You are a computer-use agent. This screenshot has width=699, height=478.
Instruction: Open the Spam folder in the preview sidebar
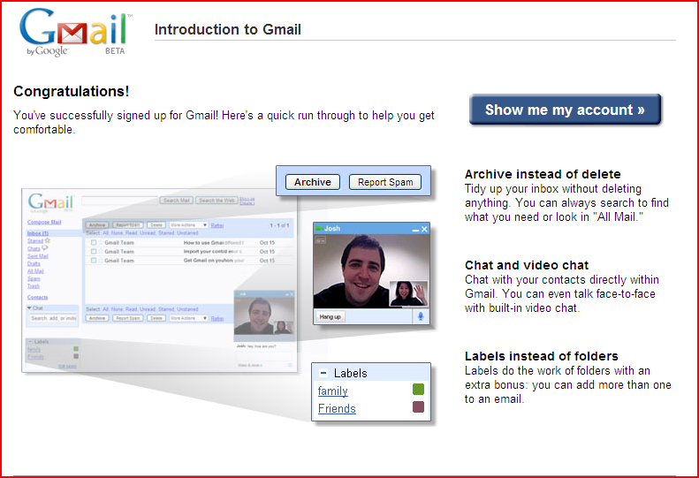34,278
